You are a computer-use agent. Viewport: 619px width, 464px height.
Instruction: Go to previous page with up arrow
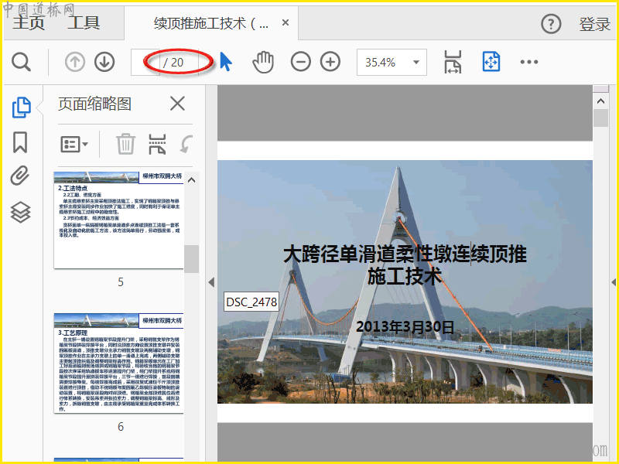tap(74, 62)
